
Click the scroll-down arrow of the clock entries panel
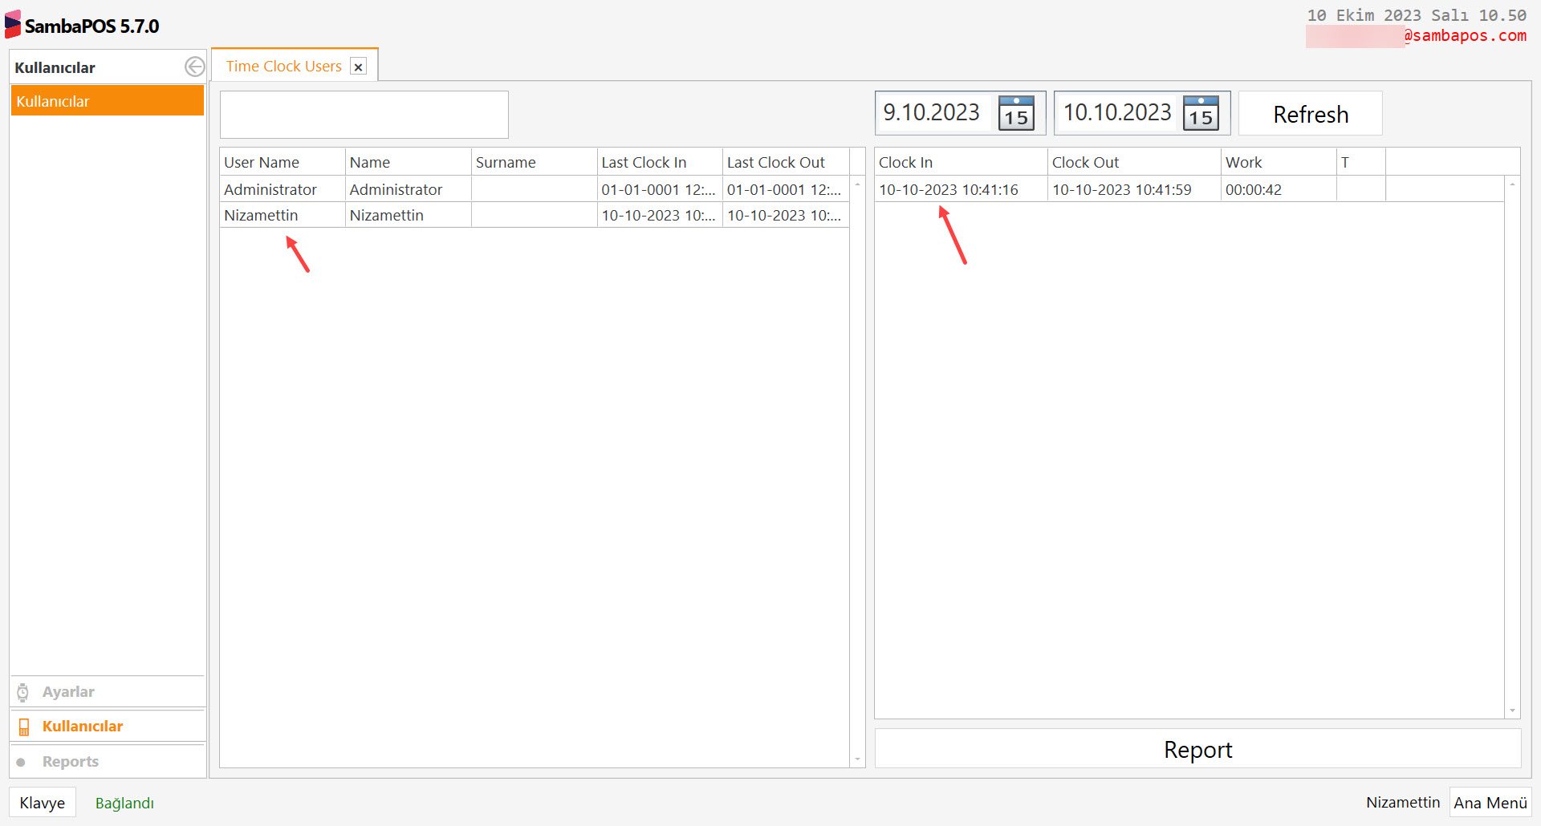pyautogui.click(x=1514, y=710)
